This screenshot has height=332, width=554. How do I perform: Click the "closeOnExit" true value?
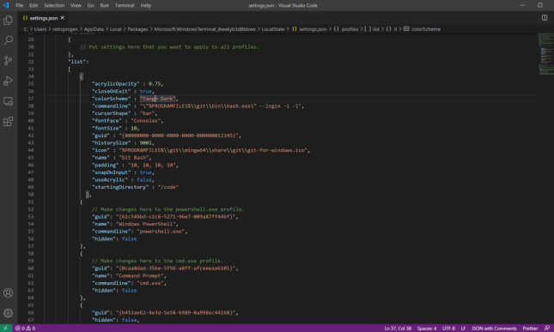click(x=145, y=91)
